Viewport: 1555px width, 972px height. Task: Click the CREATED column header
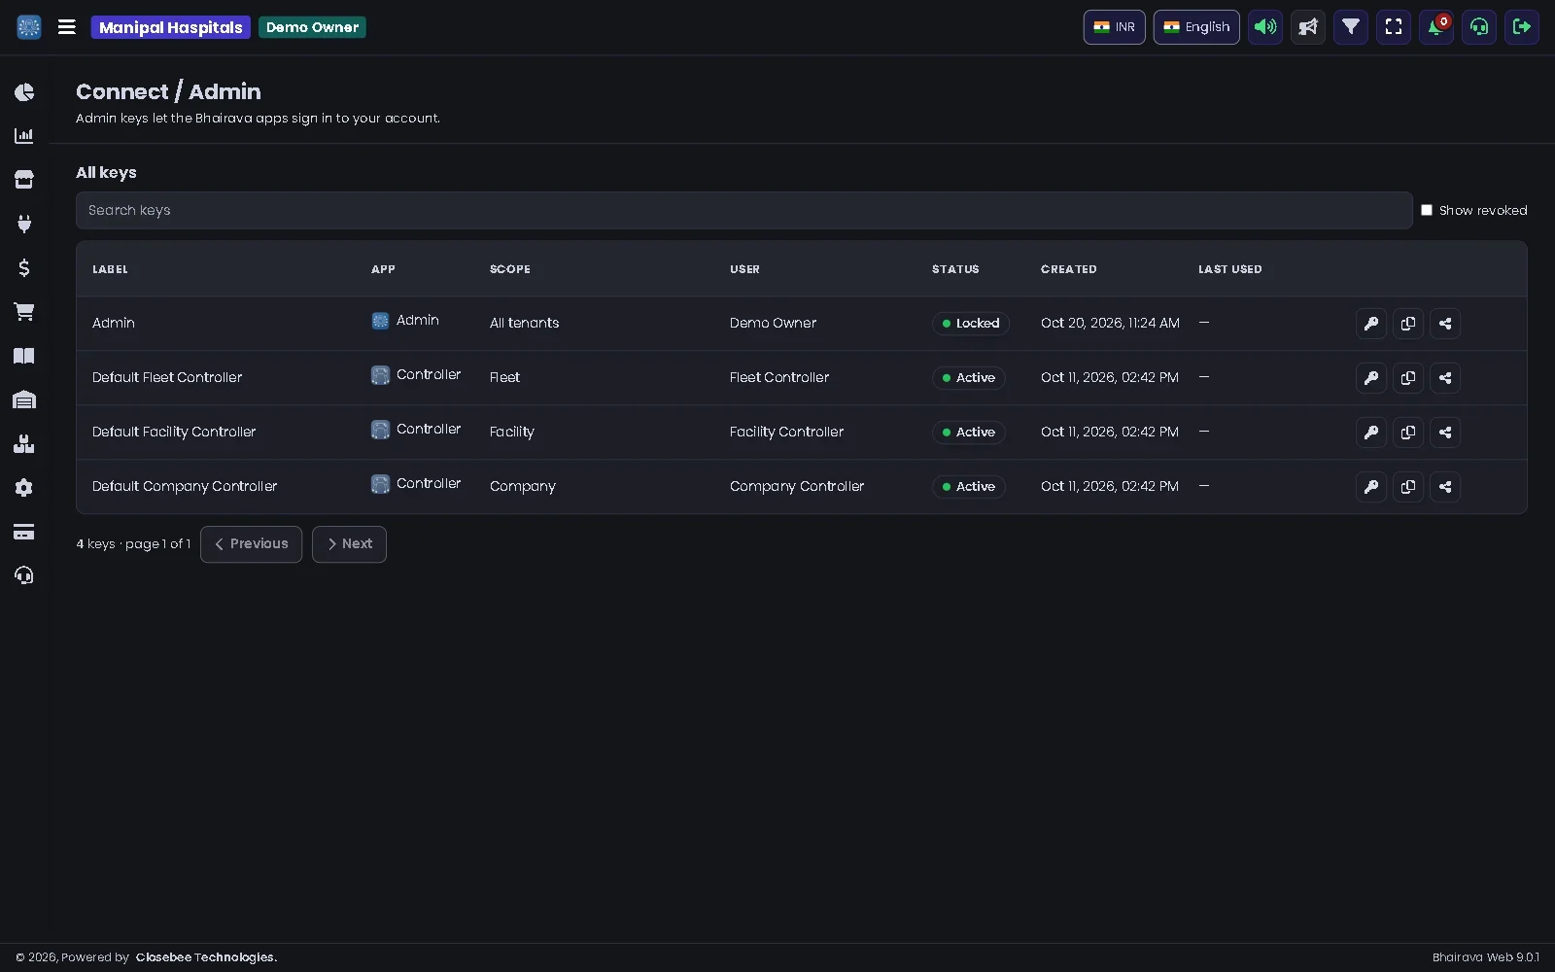click(x=1068, y=269)
